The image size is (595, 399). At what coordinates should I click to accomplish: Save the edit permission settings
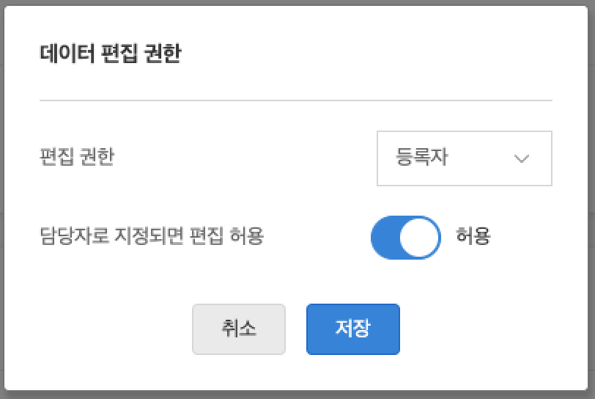[x=352, y=329]
